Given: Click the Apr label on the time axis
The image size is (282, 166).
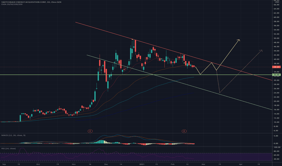Looking at the screenshot, I should click(241, 164).
